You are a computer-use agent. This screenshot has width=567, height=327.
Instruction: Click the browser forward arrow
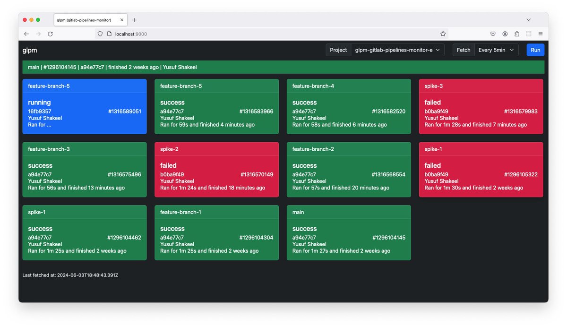38,34
